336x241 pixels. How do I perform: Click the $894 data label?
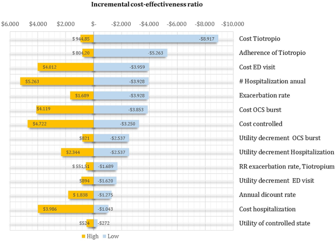pyautogui.click(x=84, y=181)
